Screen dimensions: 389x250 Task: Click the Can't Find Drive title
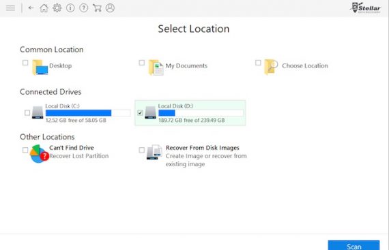(72, 148)
